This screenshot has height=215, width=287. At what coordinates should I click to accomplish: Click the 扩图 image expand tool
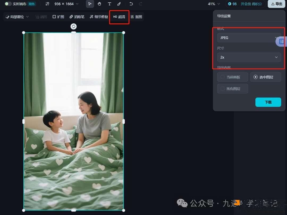pos(58,16)
